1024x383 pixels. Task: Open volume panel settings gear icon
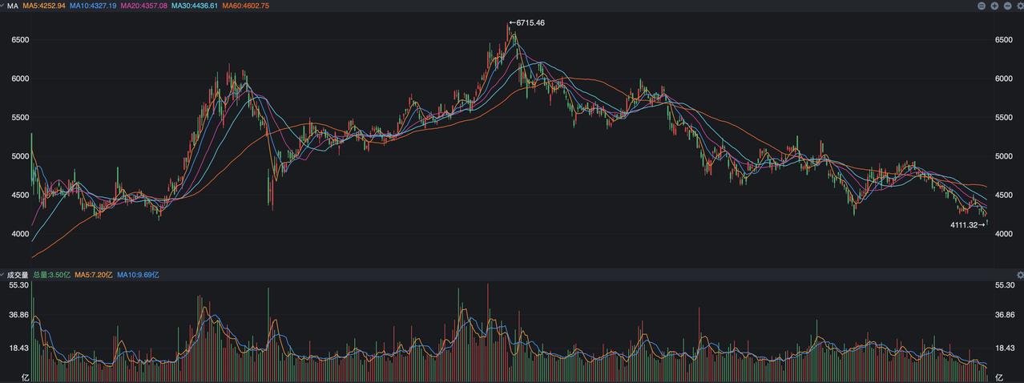click(x=1020, y=274)
